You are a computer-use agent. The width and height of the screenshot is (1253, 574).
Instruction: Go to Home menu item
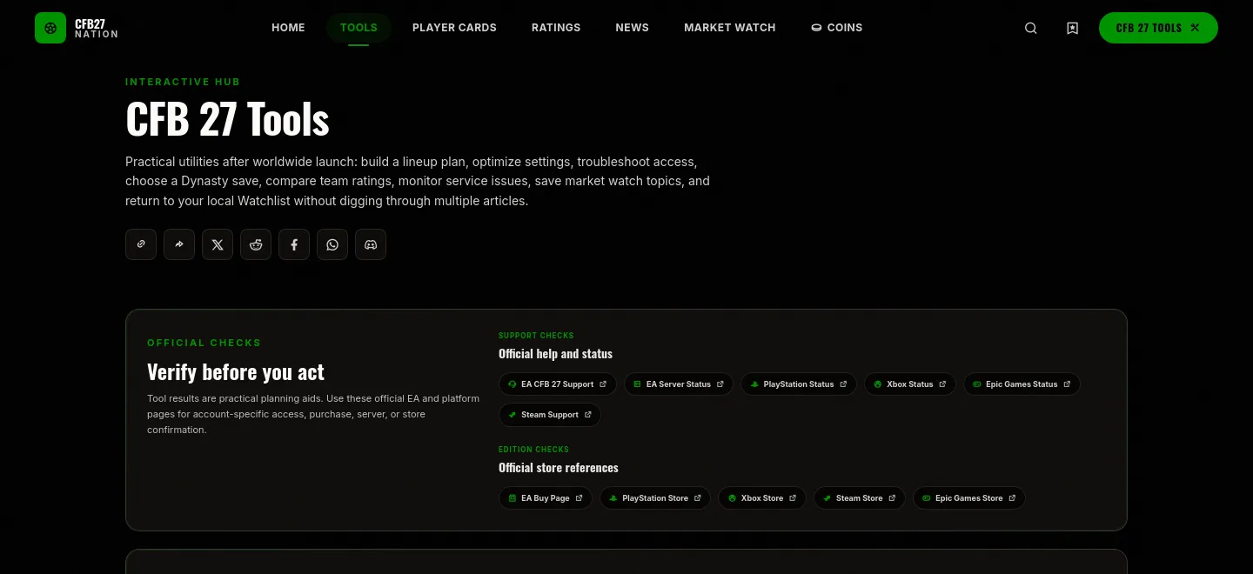pos(288,28)
